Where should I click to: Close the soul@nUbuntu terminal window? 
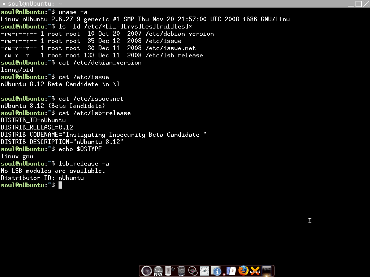tap(366, 4)
